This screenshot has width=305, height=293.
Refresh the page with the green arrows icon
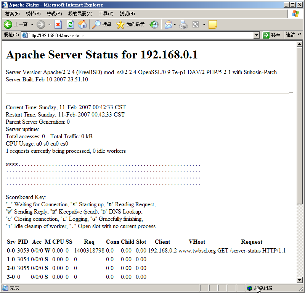click(x=70, y=24)
